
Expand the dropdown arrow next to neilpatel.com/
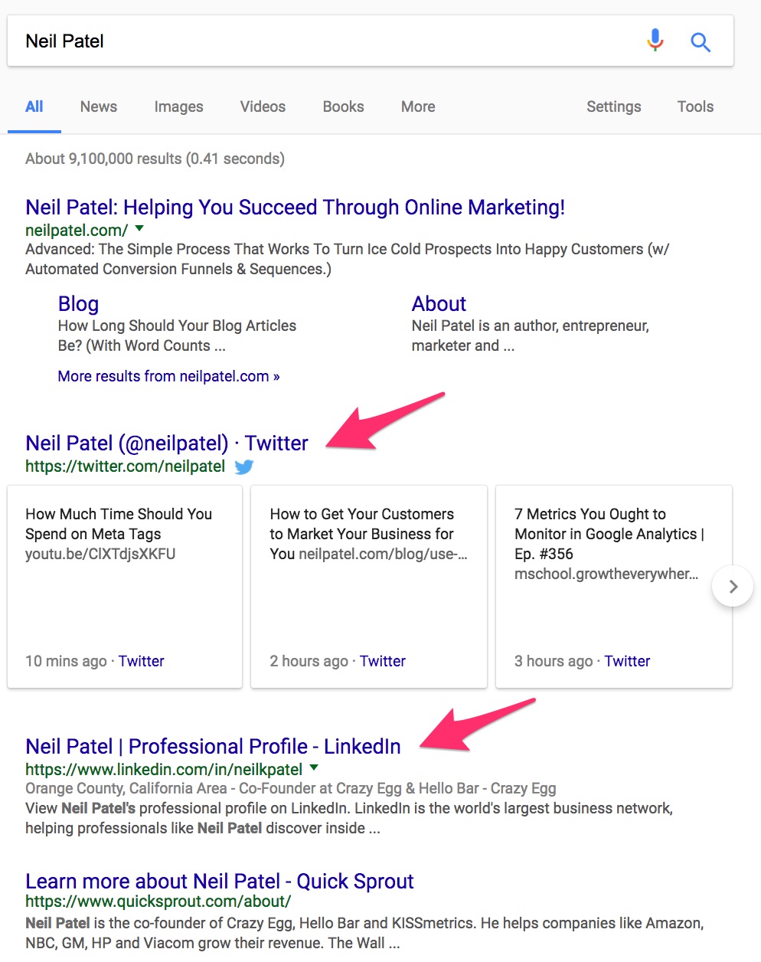(x=139, y=229)
